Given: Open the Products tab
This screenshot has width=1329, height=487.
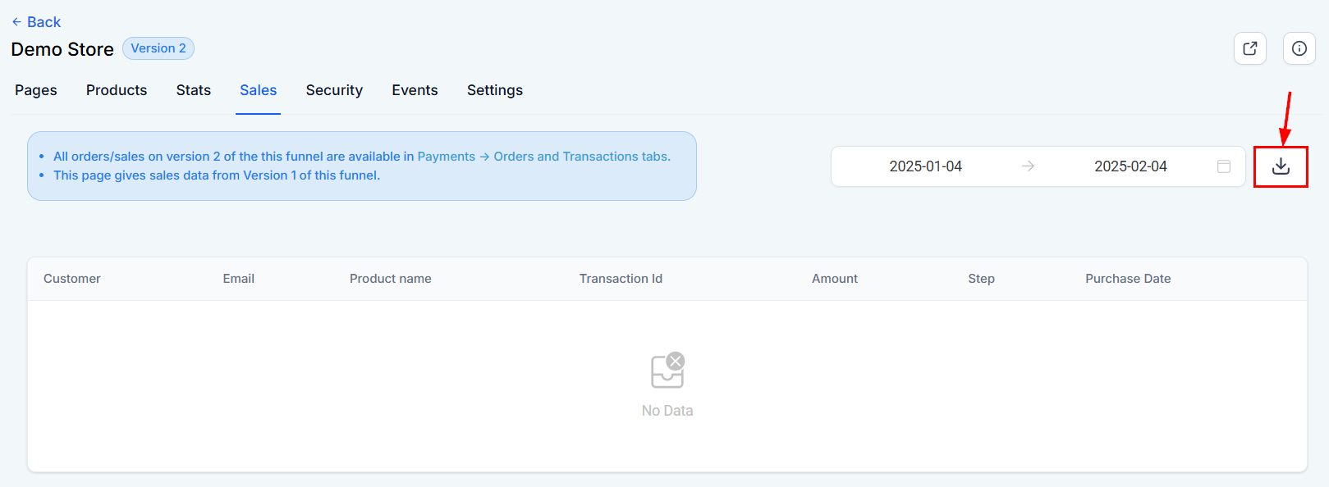Looking at the screenshot, I should coord(117,90).
